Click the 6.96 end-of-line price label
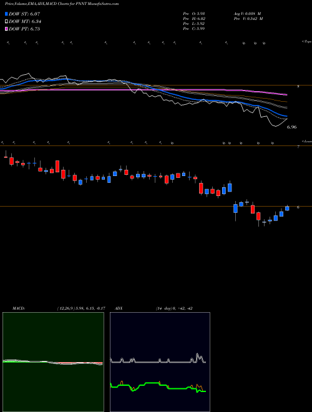 coord(291,127)
